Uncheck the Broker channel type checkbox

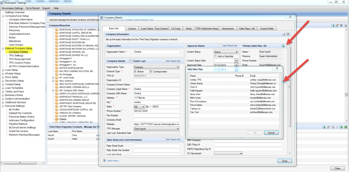pos(135,71)
